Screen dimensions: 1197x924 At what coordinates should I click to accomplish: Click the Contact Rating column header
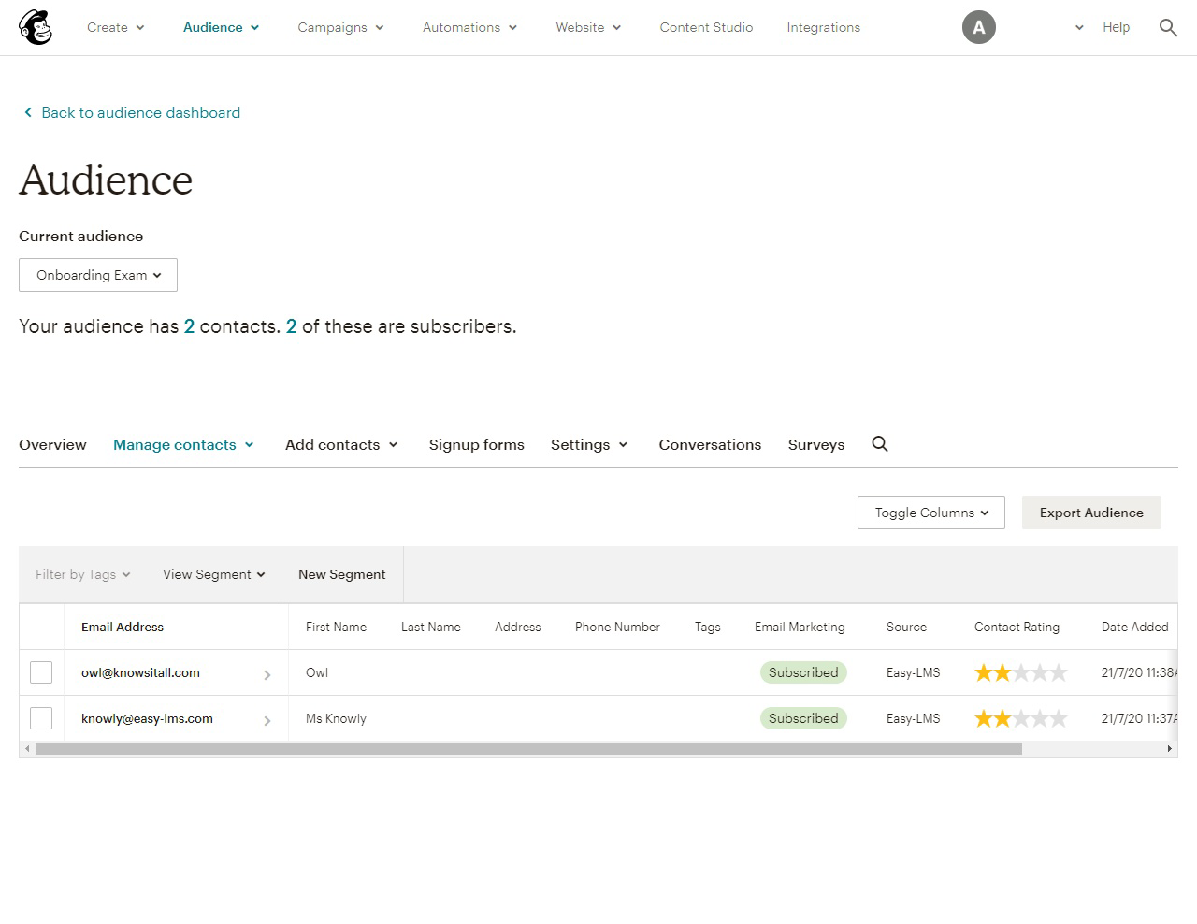pyautogui.click(x=1017, y=627)
